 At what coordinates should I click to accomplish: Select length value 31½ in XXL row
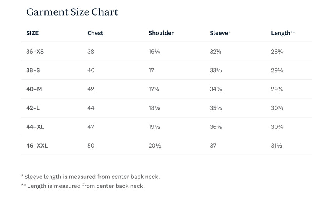pyautogui.click(x=277, y=146)
